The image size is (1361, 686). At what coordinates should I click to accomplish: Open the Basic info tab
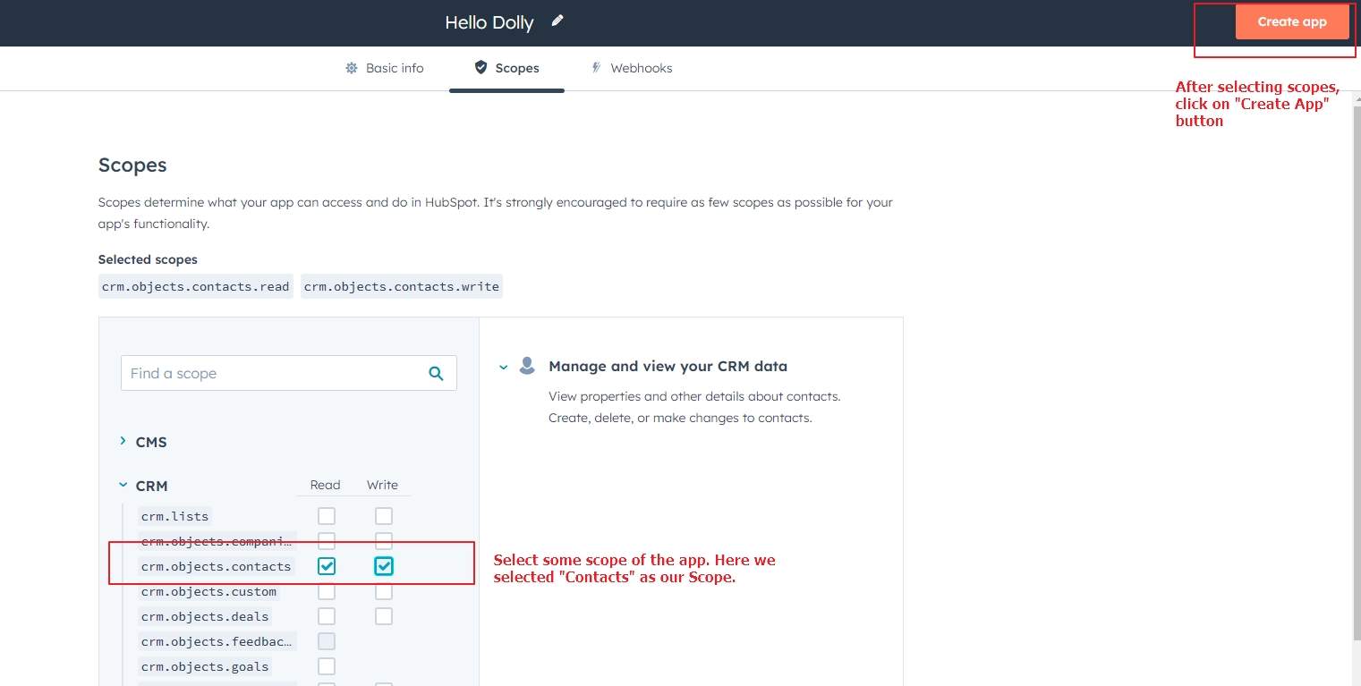385,68
